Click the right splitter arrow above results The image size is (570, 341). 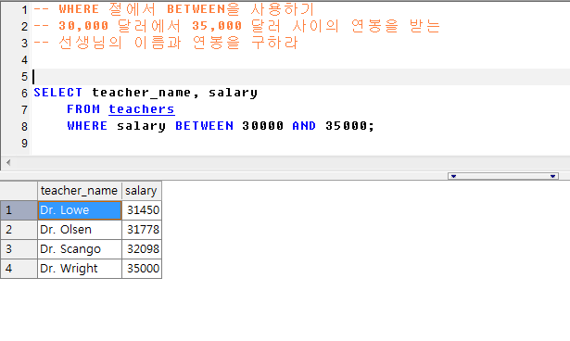coord(552,176)
